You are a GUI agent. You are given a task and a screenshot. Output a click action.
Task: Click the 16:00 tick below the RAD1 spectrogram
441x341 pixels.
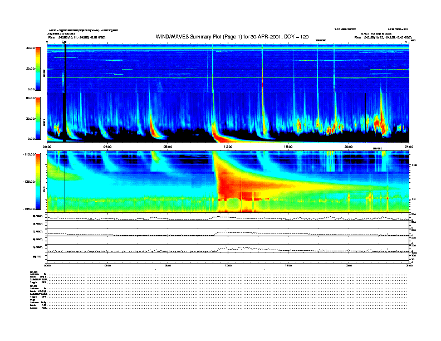pyautogui.click(x=288, y=147)
